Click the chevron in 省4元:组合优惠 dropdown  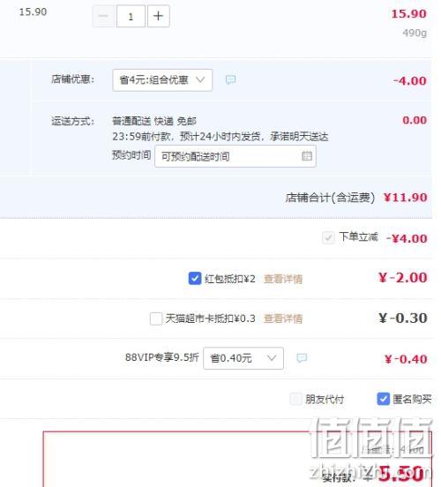tap(200, 79)
